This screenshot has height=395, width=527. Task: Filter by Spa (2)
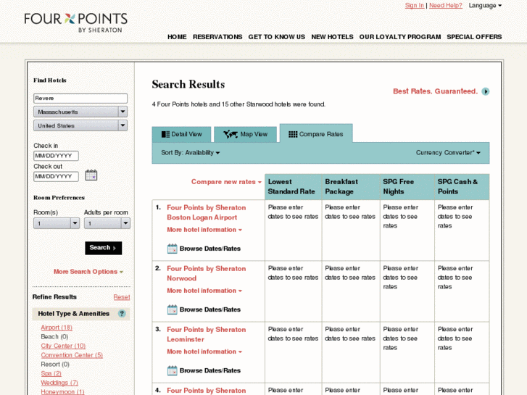click(x=51, y=373)
